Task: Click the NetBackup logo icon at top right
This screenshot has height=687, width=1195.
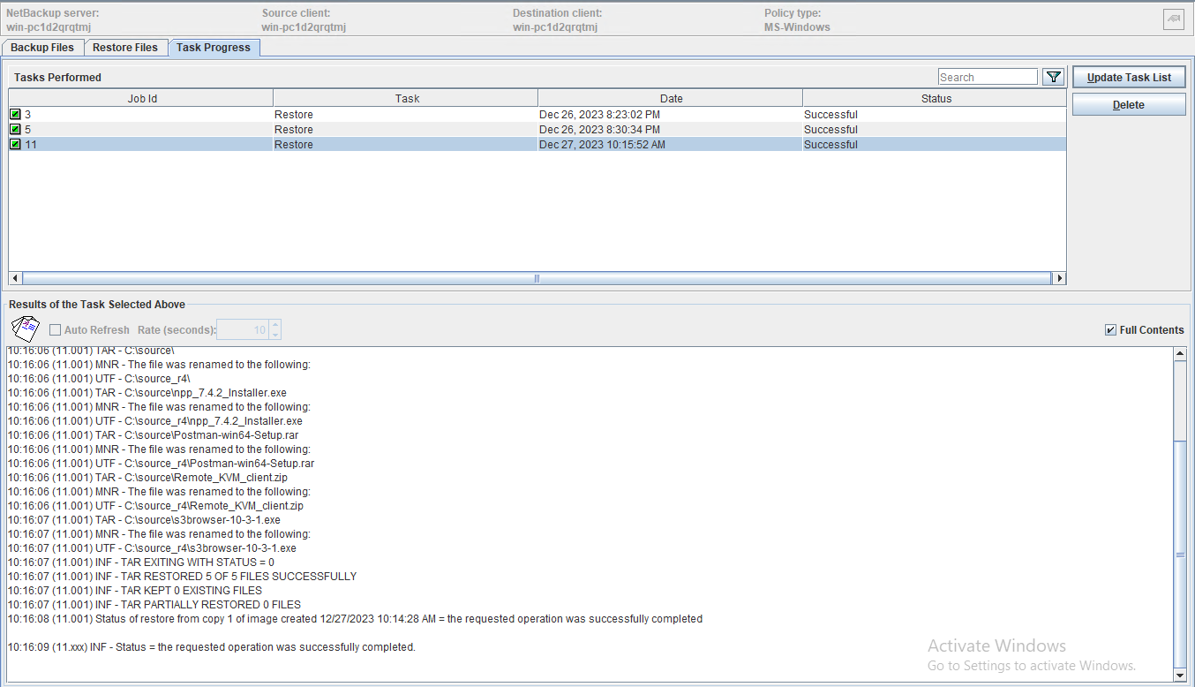Action: coord(1173,19)
